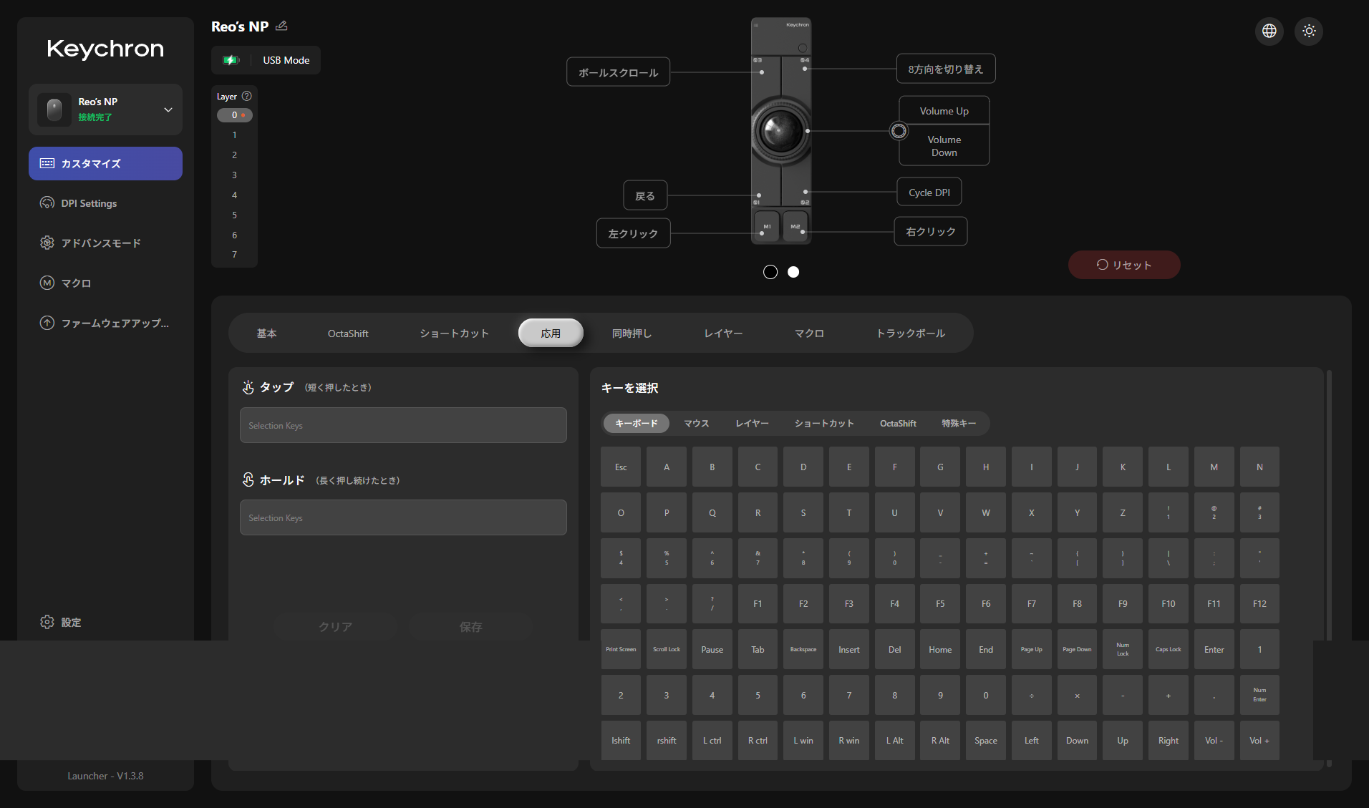Toggle the light theme sun icon
1369x808 pixels.
click(1308, 31)
